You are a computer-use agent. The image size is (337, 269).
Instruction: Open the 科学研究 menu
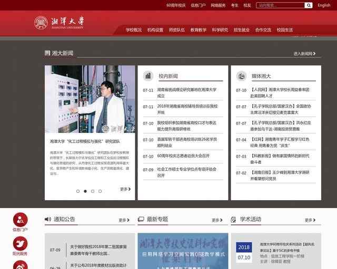pos(220,30)
